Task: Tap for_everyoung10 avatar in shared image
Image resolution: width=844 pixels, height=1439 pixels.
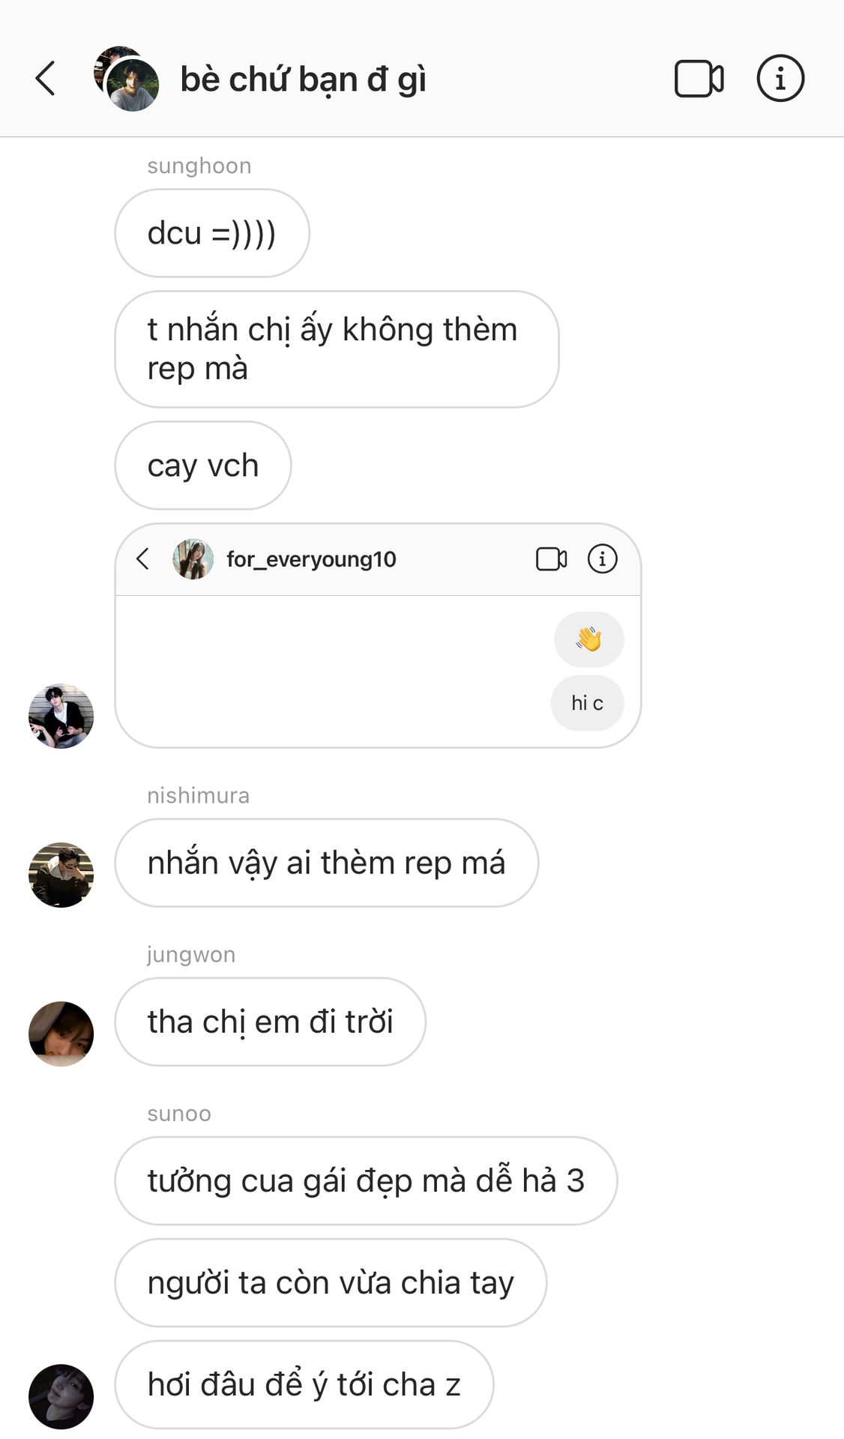Action: click(193, 559)
